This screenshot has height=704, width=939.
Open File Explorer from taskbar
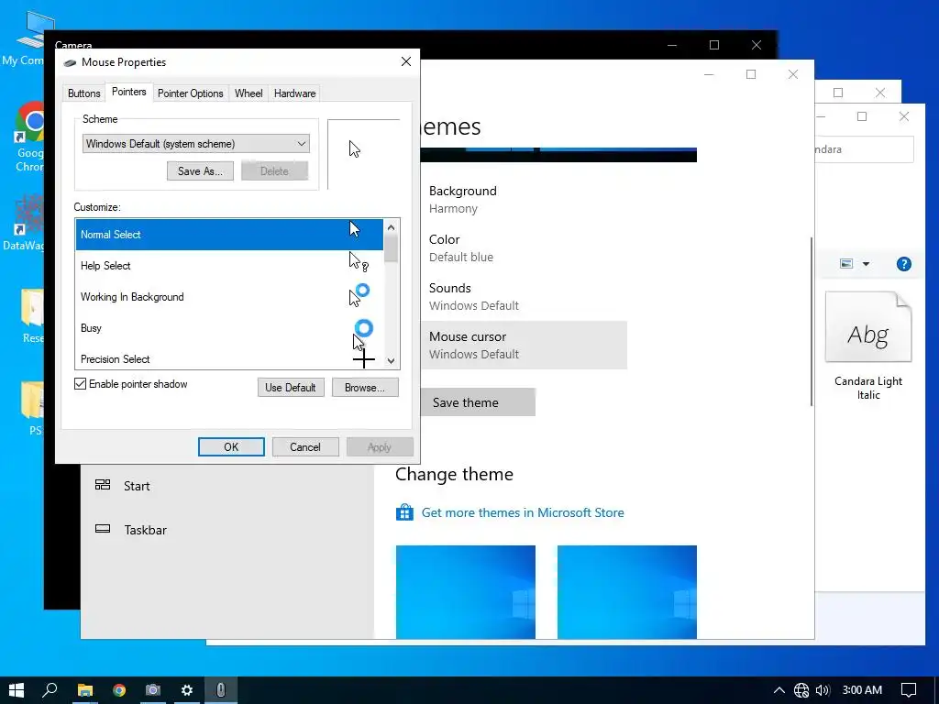85,690
